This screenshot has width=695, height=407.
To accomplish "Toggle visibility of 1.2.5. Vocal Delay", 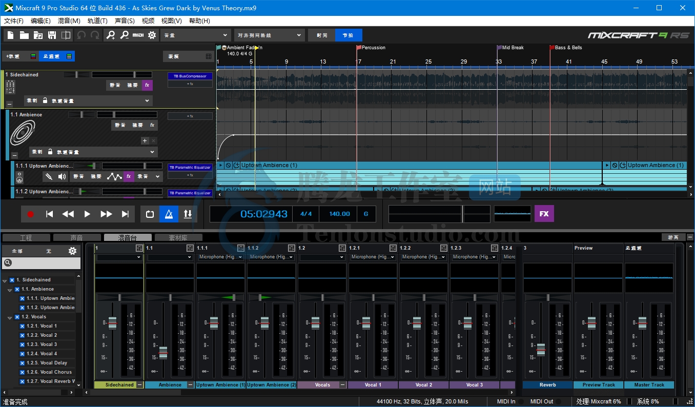I will pyautogui.click(x=22, y=363).
